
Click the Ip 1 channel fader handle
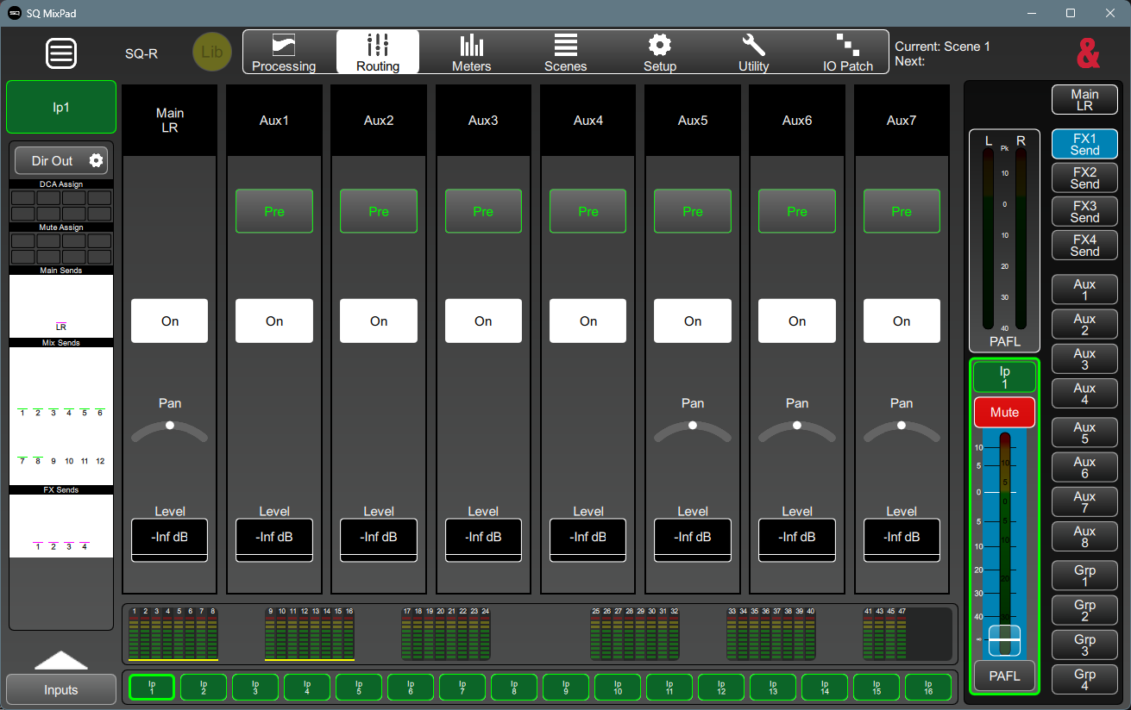(1004, 640)
